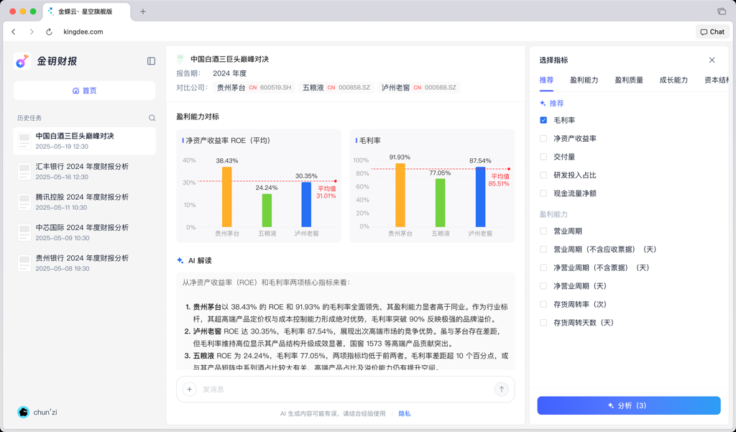The height and width of the screenshot is (432, 736).
Task: Switch to the 盈利能力 tab
Action: click(584, 81)
